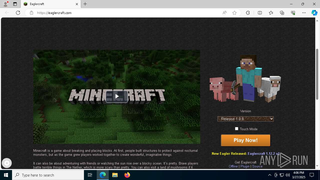Open the Eaglercraft 1.12.2 u1 link
The height and width of the screenshot is (180, 320).
(263, 154)
